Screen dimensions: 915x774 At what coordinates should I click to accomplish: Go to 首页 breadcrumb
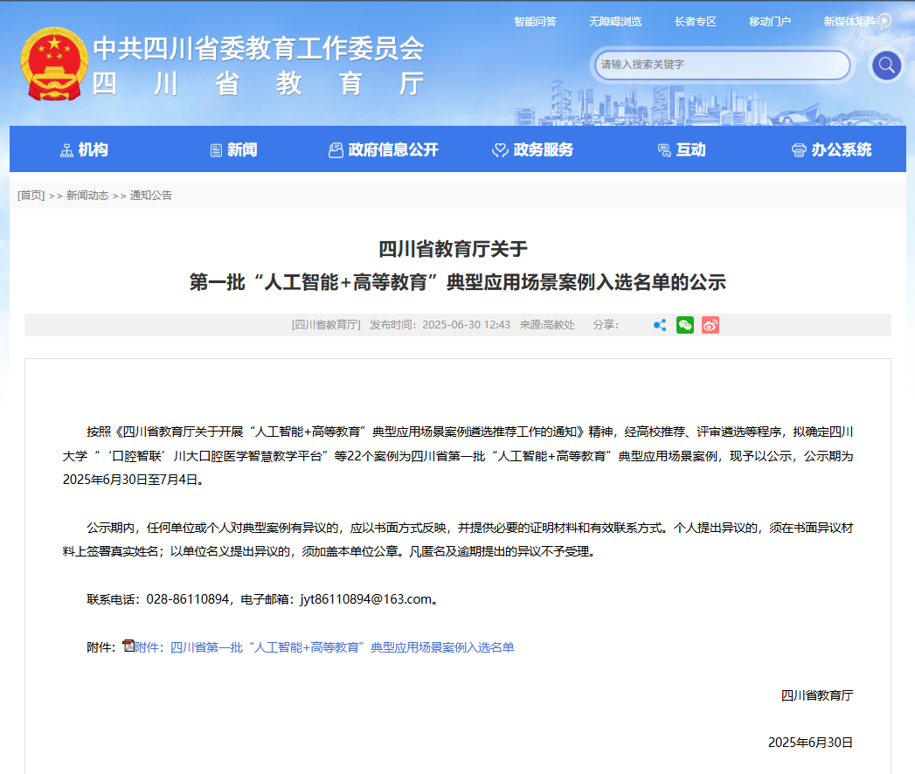[x=31, y=196]
